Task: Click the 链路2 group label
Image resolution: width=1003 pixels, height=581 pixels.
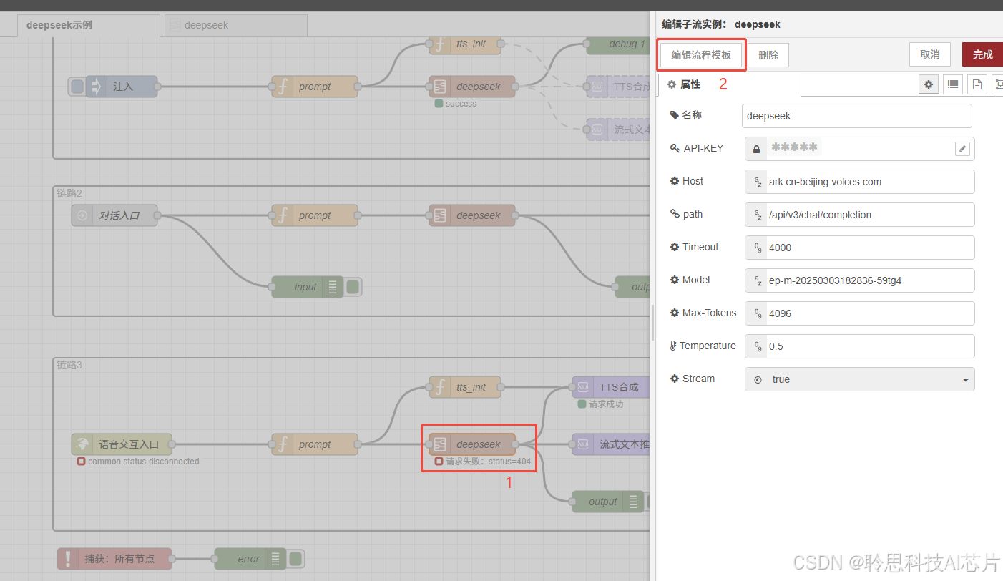Action: coord(69,193)
